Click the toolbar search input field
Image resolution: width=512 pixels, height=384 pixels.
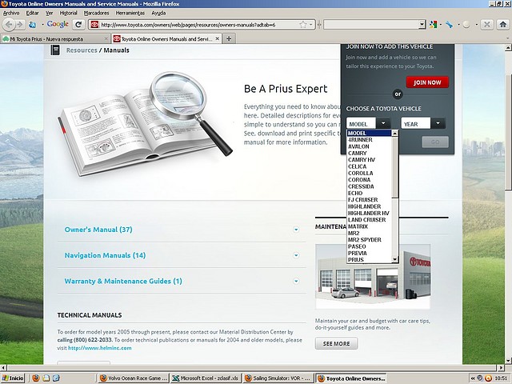pos(371,25)
